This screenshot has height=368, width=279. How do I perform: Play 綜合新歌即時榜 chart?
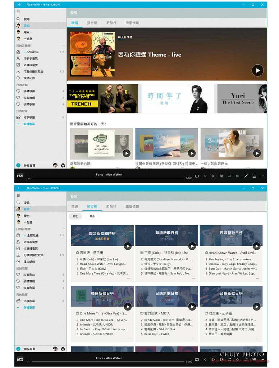128,246
